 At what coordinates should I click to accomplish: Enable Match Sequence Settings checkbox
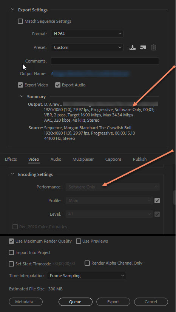coord(20,21)
